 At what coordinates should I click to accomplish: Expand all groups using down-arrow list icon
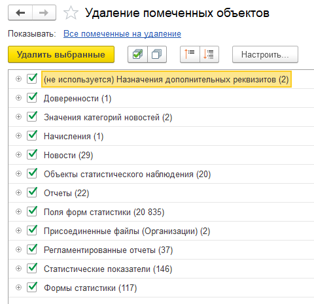coord(209,54)
